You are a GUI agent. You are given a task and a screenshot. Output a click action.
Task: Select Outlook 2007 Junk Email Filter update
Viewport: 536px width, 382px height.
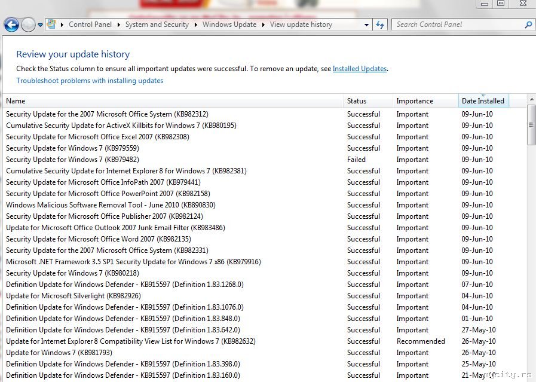pos(265,227)
